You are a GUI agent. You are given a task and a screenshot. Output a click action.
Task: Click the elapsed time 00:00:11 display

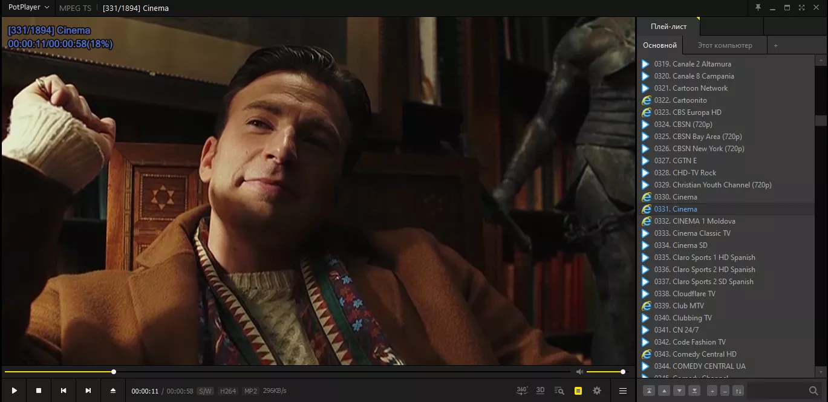[145, 391]
